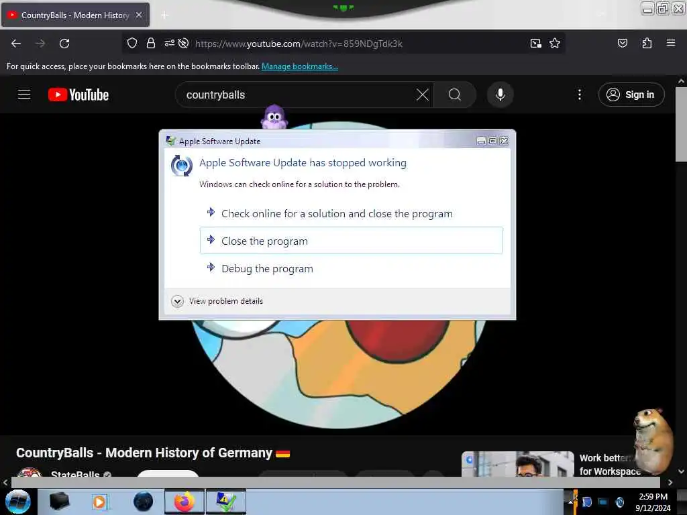Click video title CountryBalls - Modern History of Germany
687x515 pixels.
tap(153, 453)
